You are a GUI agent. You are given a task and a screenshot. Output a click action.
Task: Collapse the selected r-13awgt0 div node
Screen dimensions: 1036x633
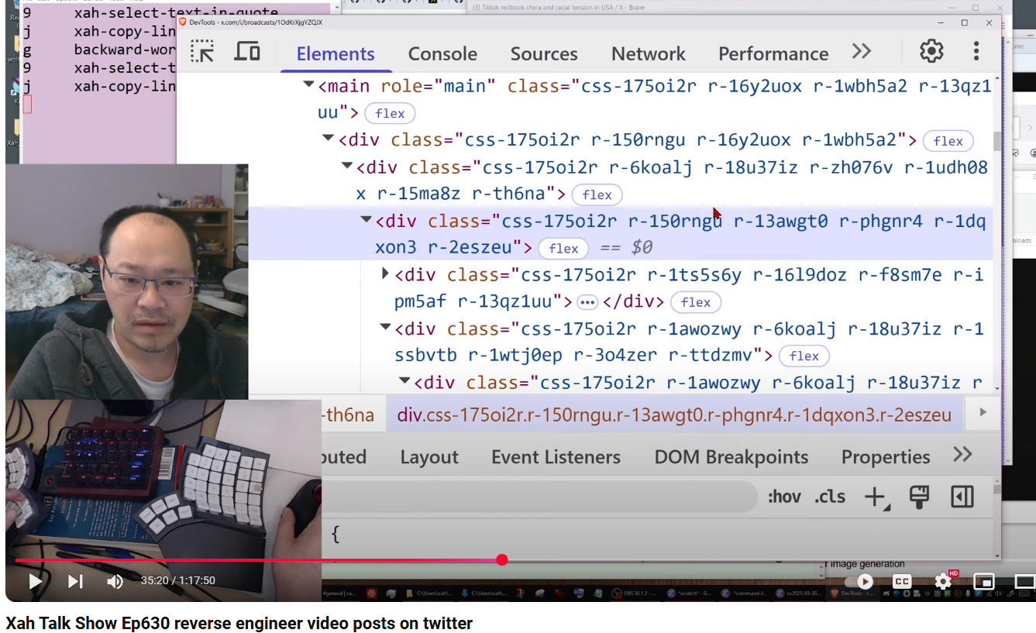pyautogui.click(x=366, y=219)
